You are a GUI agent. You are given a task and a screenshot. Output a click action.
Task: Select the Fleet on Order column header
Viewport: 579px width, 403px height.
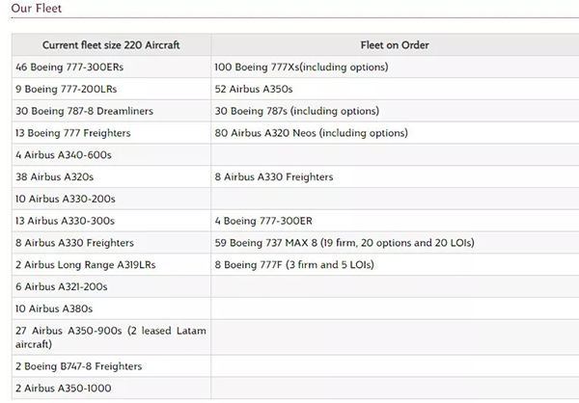pos(394,45)
